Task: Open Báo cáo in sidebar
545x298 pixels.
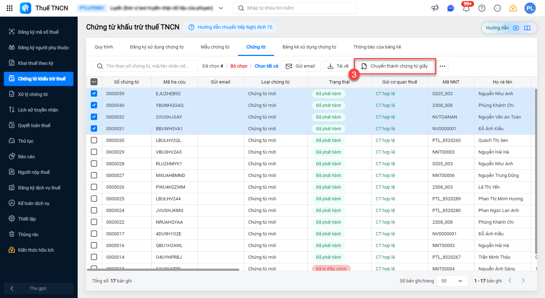Action: (x=39, y=156)
